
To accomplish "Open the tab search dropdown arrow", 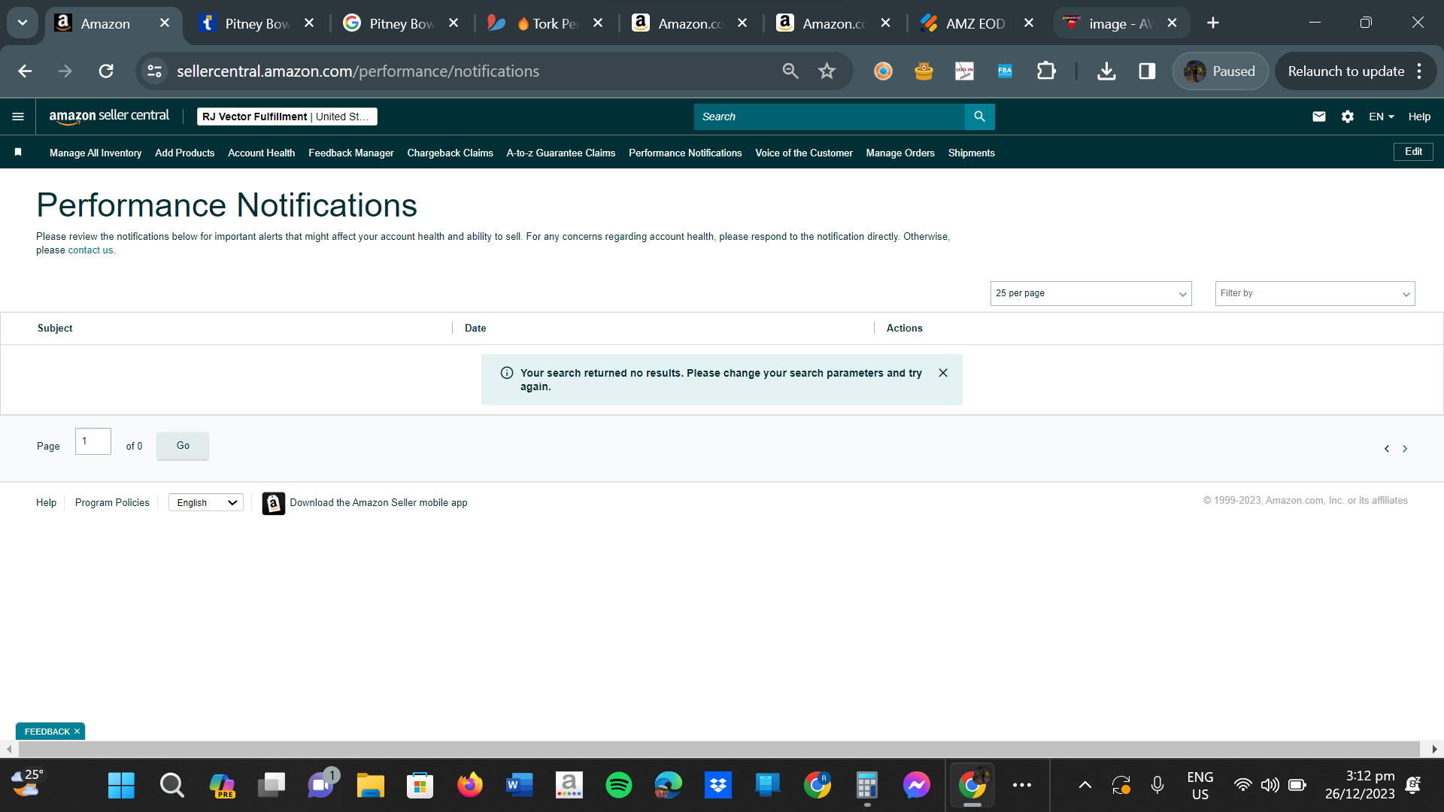I will (23, 23).
